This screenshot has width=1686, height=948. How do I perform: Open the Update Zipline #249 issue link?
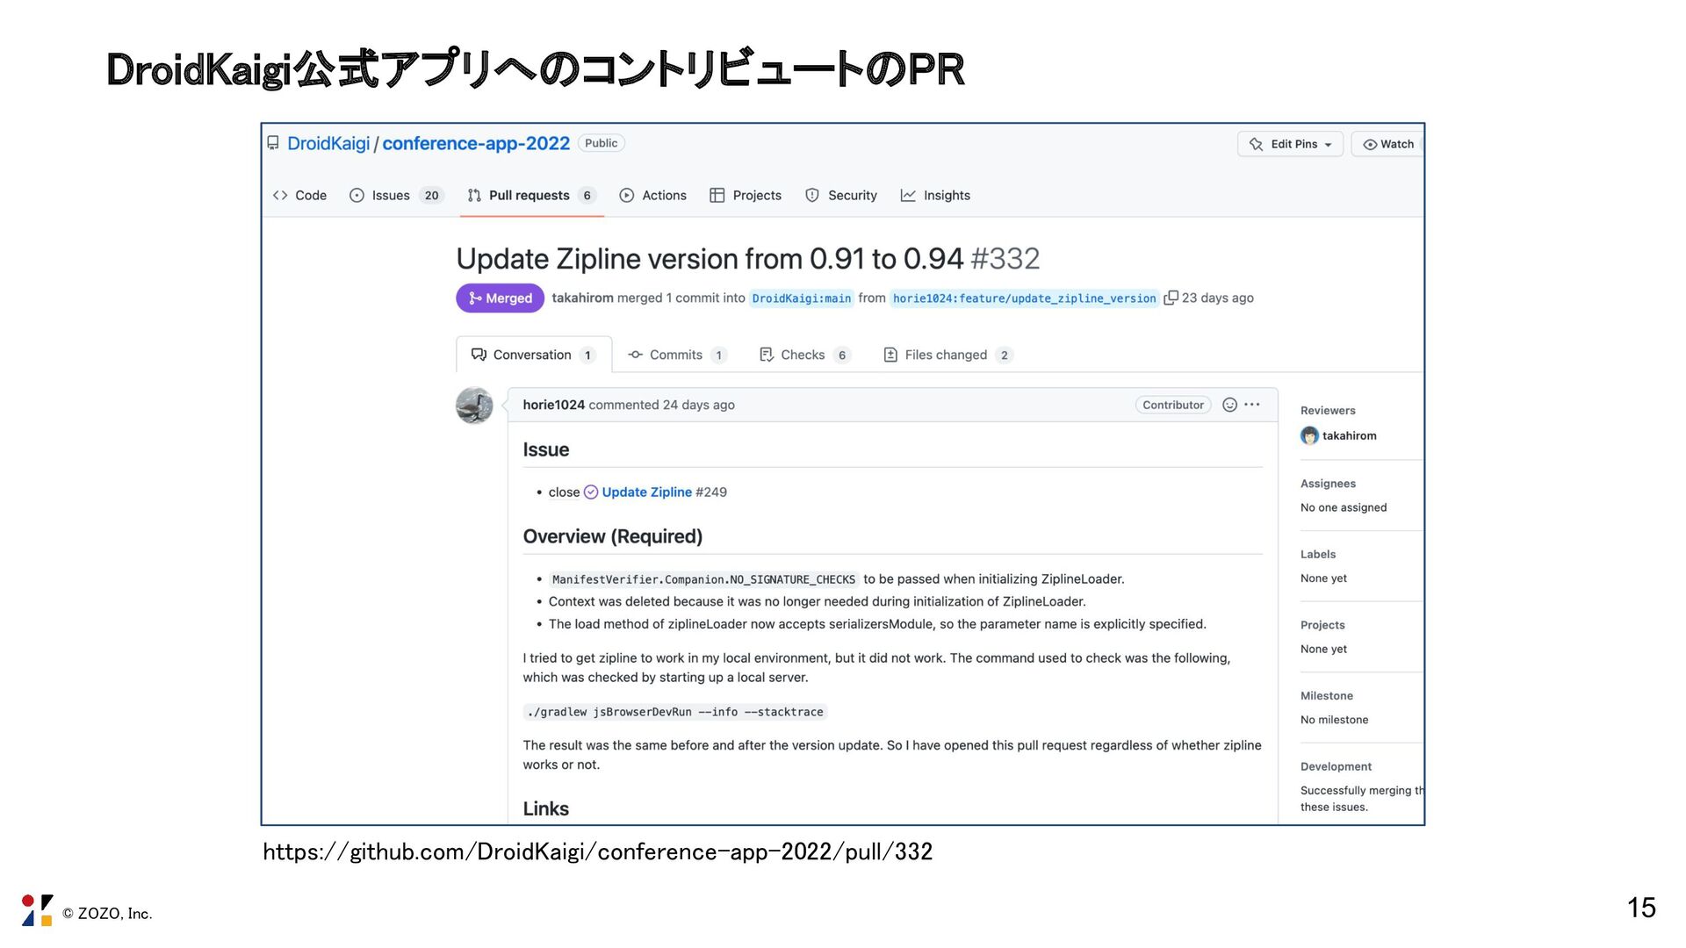click(x=646, y=492)
